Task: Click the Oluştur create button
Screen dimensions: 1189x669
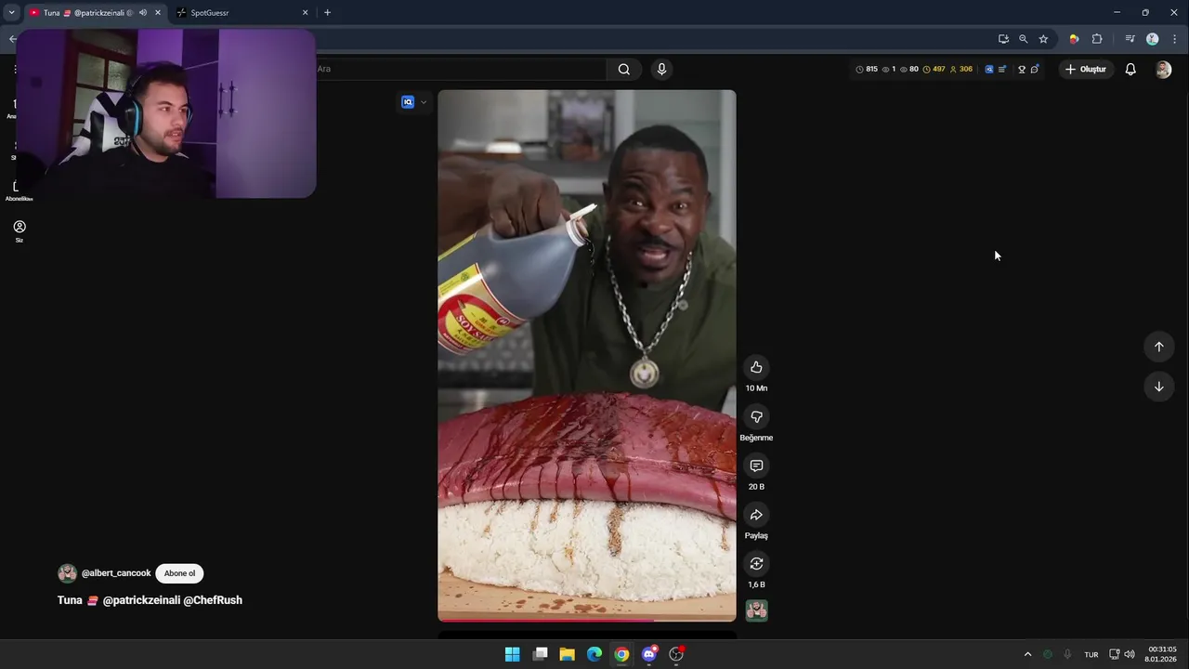Action: coord(1086,69)
